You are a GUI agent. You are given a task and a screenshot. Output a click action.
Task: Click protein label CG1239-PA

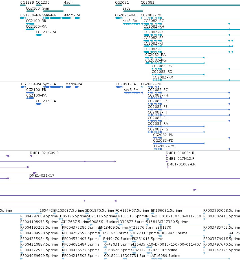(31, 84)
